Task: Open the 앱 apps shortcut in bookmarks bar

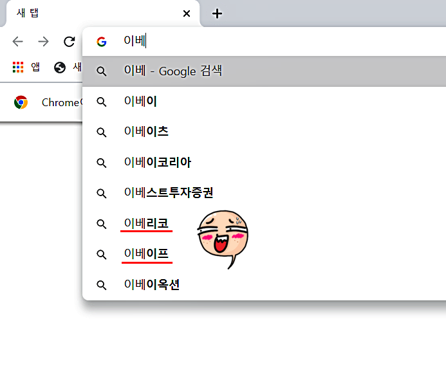Action: (26, 67)
